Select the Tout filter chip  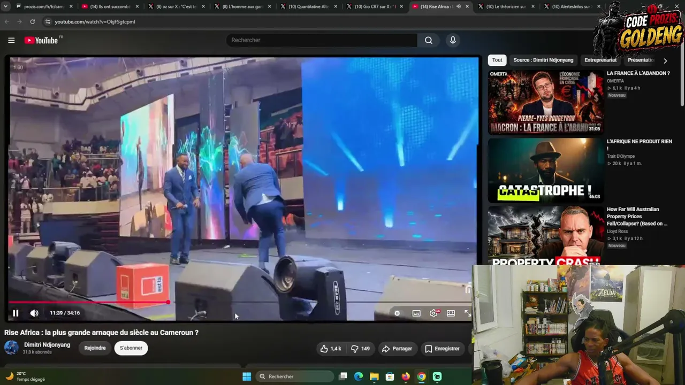(x=497, y=60)
